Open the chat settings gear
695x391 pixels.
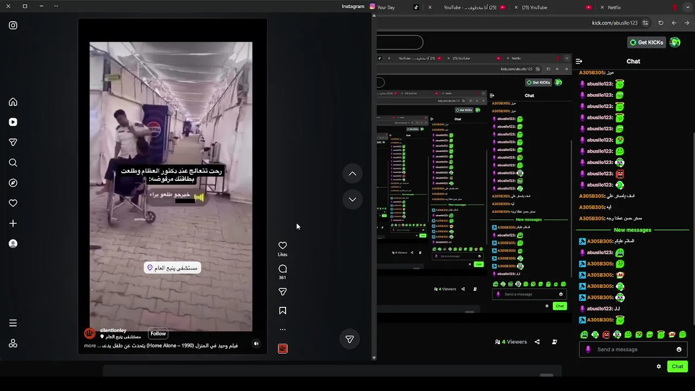pos(659,367)
